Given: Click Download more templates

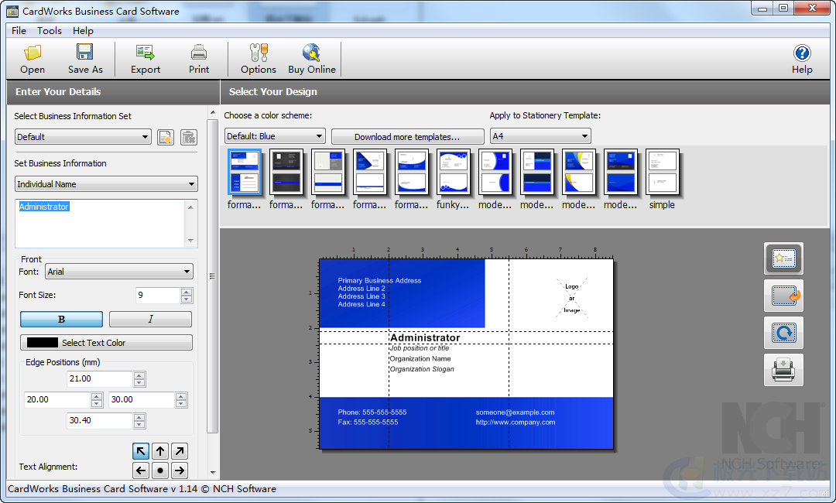Looking at the screenshot, I should tap(408, 135).
